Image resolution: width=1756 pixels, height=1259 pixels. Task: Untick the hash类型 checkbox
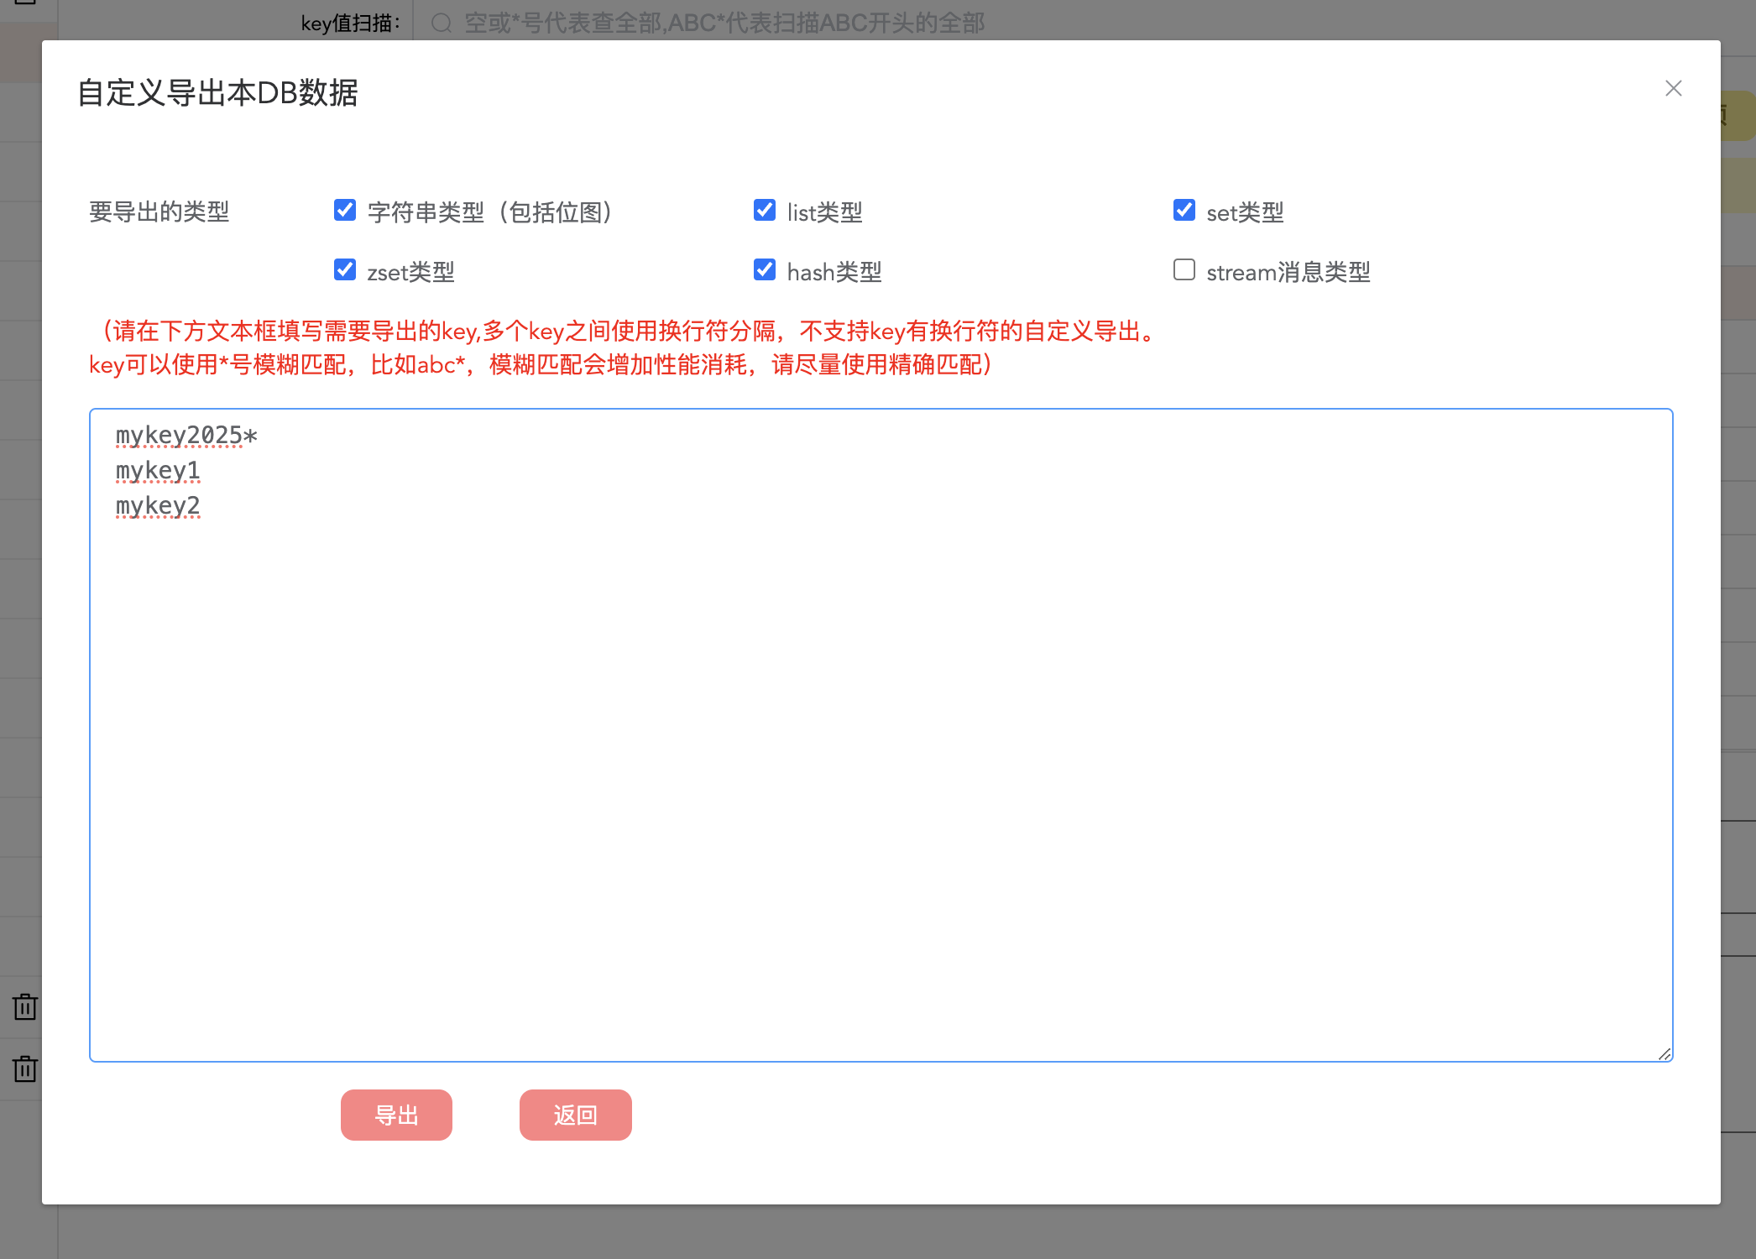tap(765, 269)
